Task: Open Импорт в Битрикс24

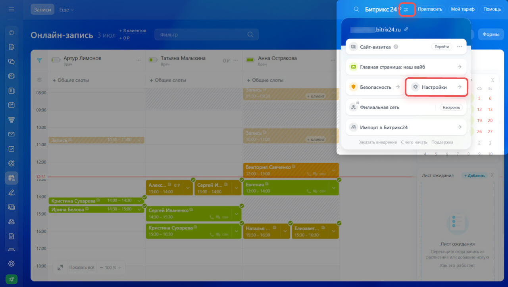Action: tap(406, 128)
